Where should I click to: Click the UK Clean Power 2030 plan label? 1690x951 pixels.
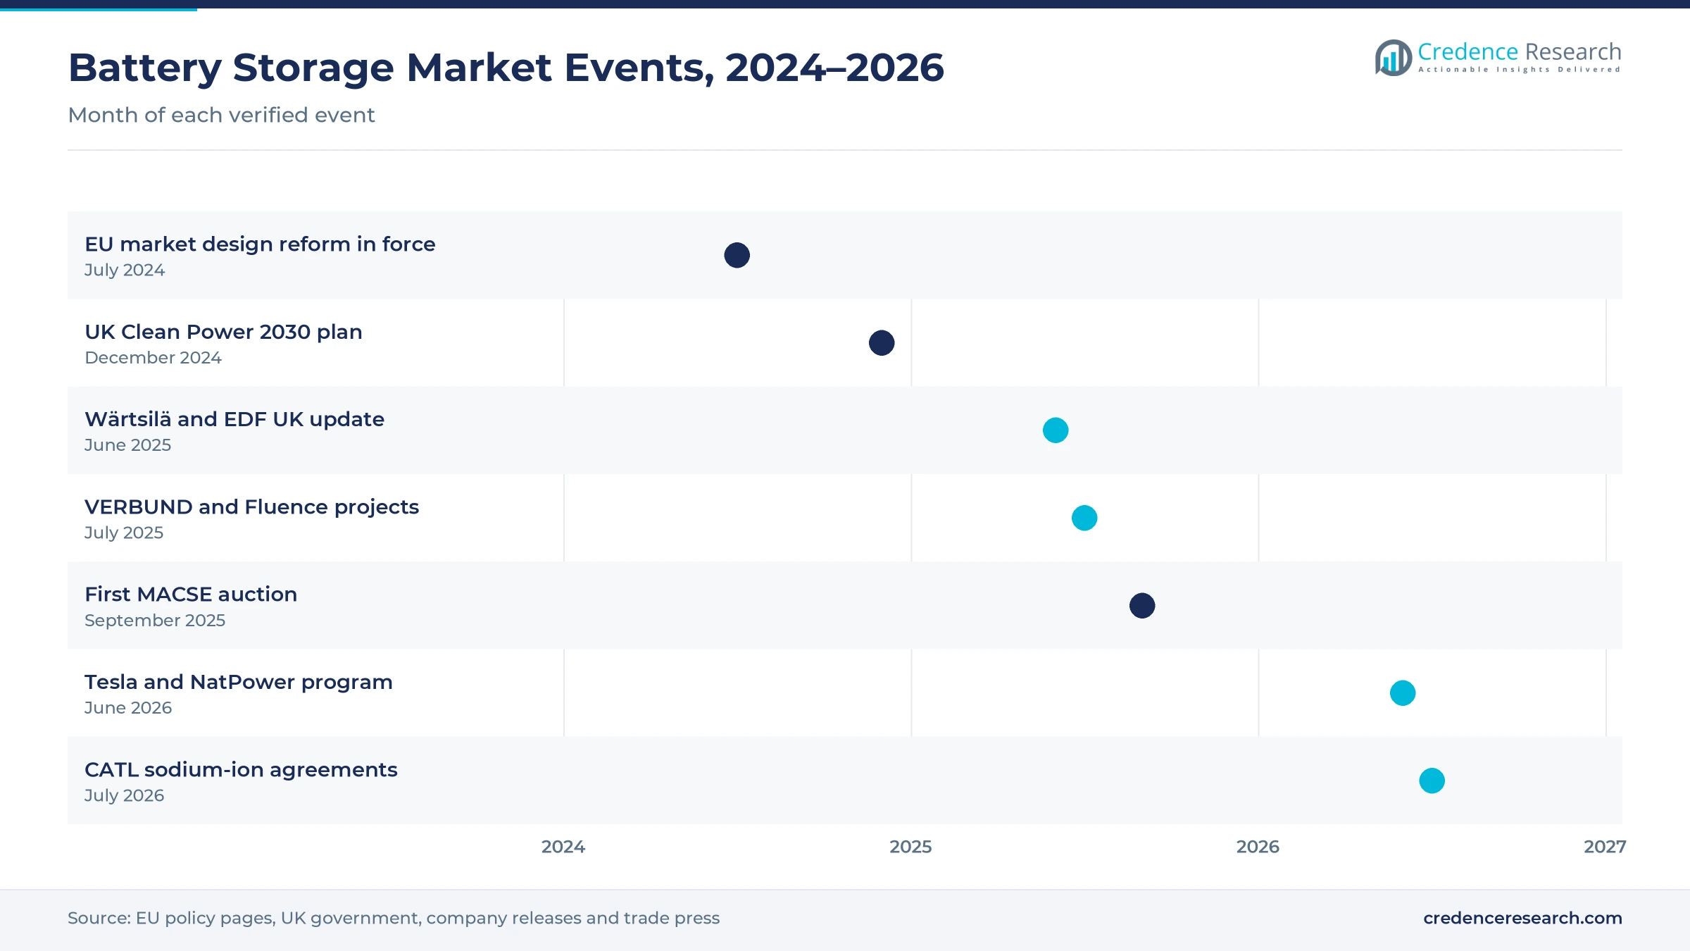point(223,332)
